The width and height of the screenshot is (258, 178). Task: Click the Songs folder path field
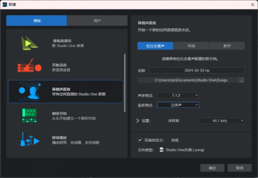click(188, 80)
